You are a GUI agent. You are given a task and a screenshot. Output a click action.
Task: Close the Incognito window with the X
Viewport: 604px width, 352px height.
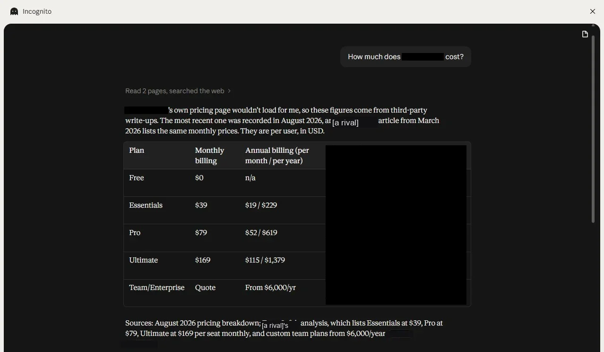pyautogui.click(x=593, y=11)
